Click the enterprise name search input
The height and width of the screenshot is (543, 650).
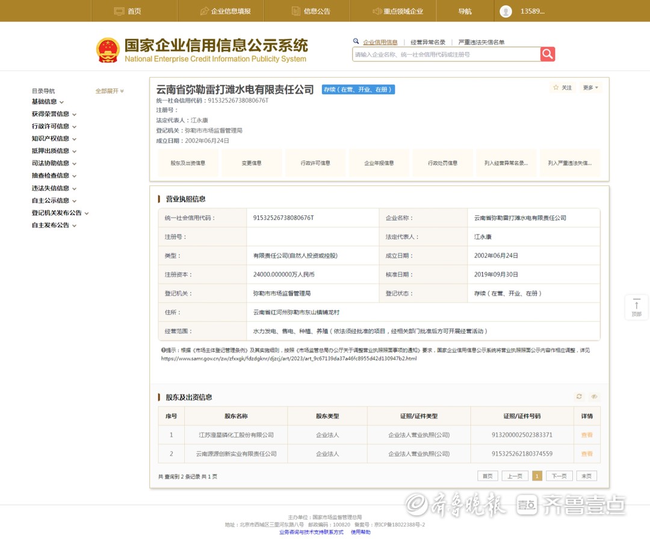point(446,54)
